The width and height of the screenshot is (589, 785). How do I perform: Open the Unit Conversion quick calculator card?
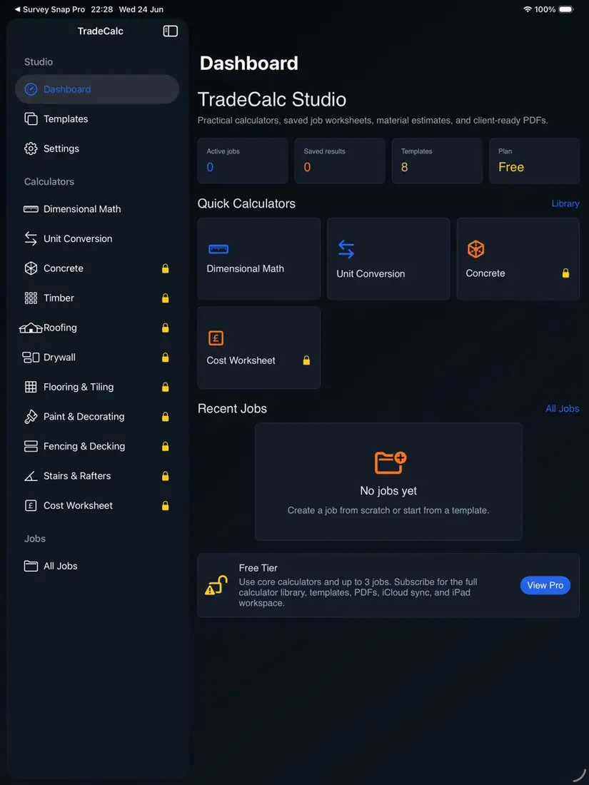click(388, 259)
